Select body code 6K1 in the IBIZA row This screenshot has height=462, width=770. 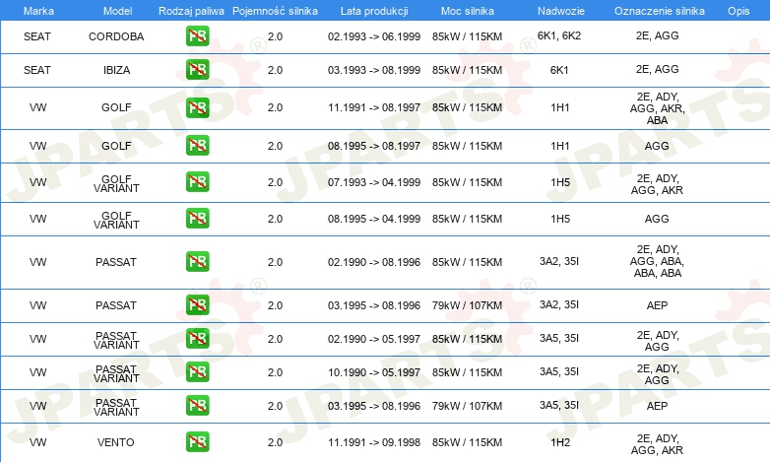click(559, 70)
